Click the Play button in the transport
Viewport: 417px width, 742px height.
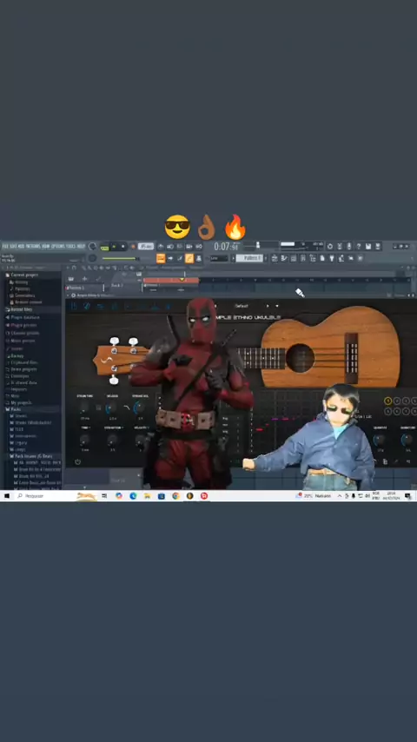(x=114, y=247)
